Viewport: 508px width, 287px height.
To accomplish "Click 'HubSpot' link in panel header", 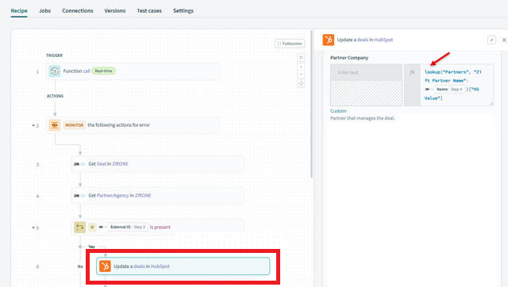I will (x=383, y=40).
